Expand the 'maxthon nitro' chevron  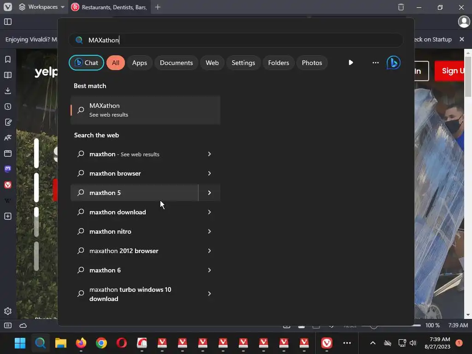click(x=210, y=231)
